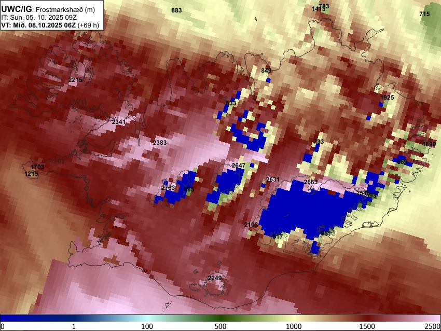Click the map value label 1899
Viewport: 441px width, 331px height.
(x=429, y=145)
